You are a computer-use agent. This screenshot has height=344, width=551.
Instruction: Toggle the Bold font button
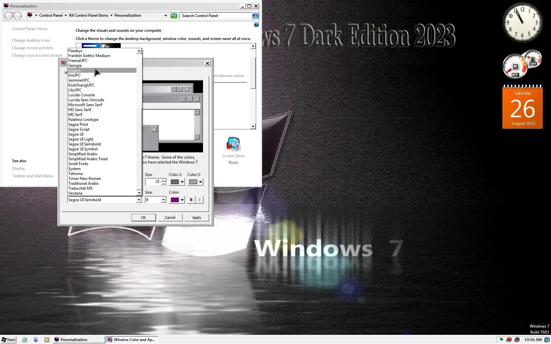pyautogui.click(x=191, y=200)
